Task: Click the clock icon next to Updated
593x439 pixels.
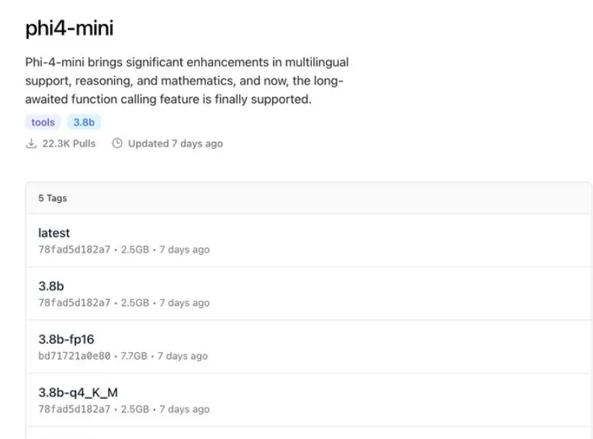Action: click(117, 144)
